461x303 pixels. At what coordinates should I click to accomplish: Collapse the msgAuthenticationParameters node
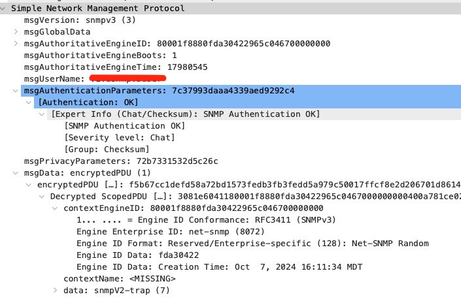pyautogui.click(x=16, y=91)
